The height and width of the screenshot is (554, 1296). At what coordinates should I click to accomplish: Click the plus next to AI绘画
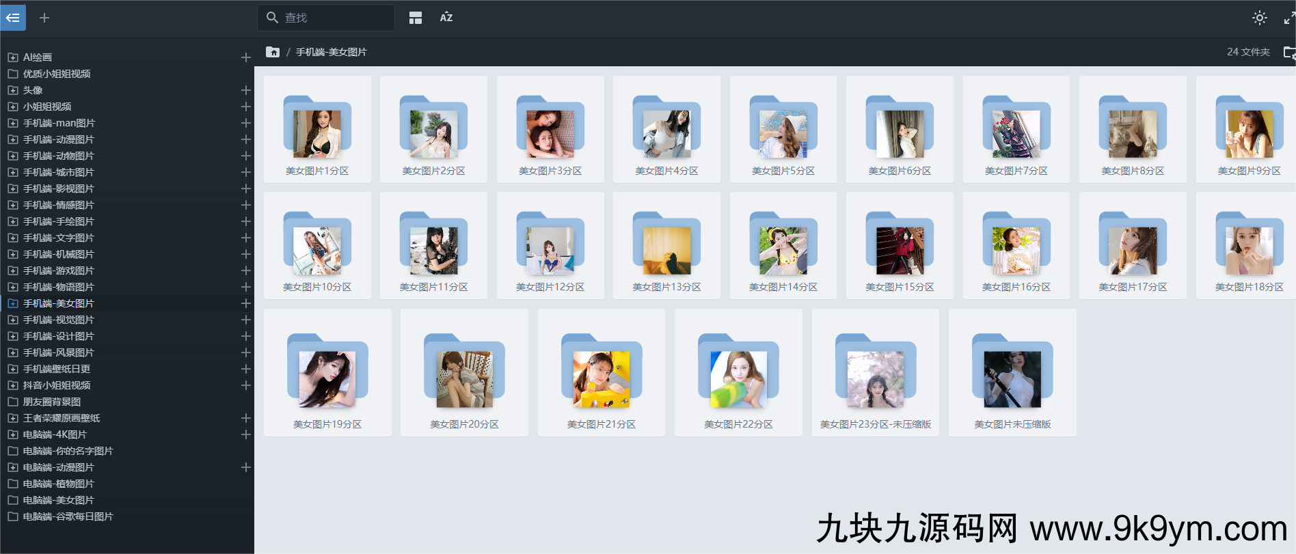pyautogui.click(x=246, y=57)
